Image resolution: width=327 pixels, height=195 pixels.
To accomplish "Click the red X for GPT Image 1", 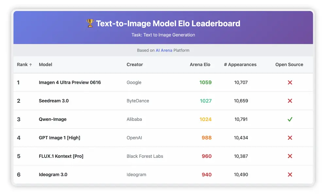I will pyautogui.click(x=290, y=138).
